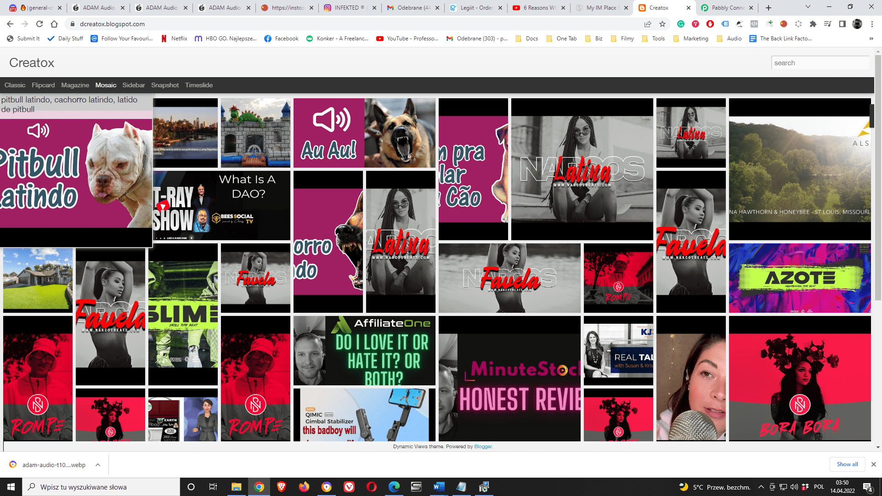
Task: Open the Audio bookmark folder
Action: tap(729, 39)
